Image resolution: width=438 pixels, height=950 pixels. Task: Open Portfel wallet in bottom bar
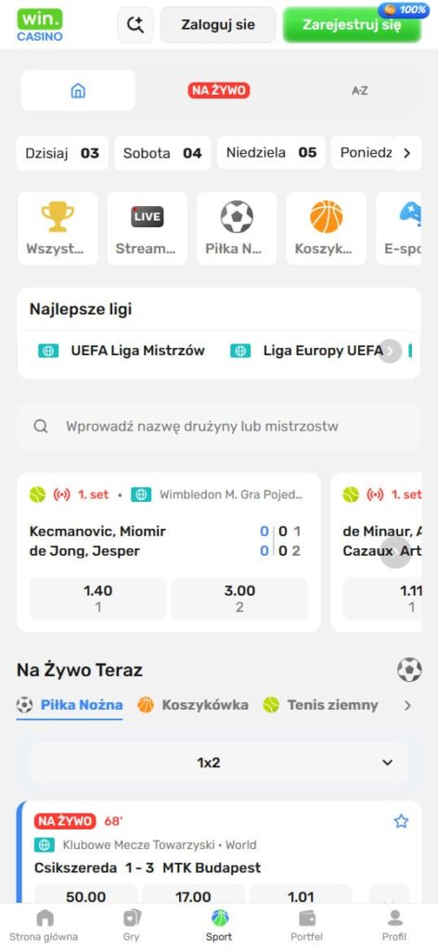(306, 925)
